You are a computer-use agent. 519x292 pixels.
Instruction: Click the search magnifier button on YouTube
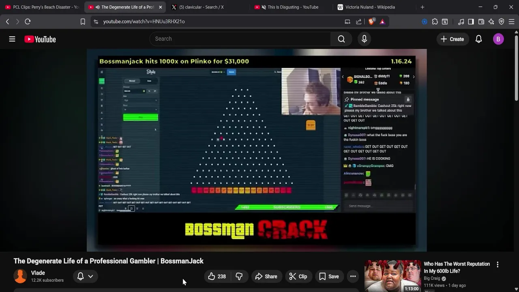click(x=341, y=39)
